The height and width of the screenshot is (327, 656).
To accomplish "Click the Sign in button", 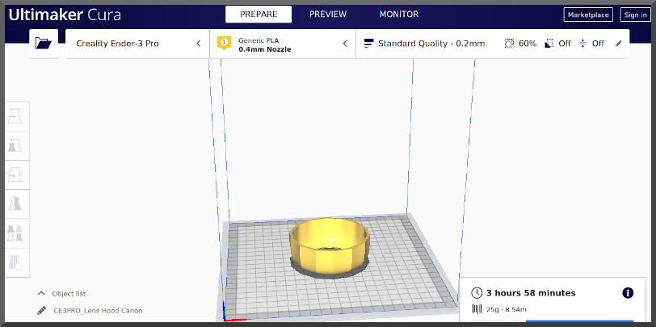I will pyautogui.click(x=634, y=15).
